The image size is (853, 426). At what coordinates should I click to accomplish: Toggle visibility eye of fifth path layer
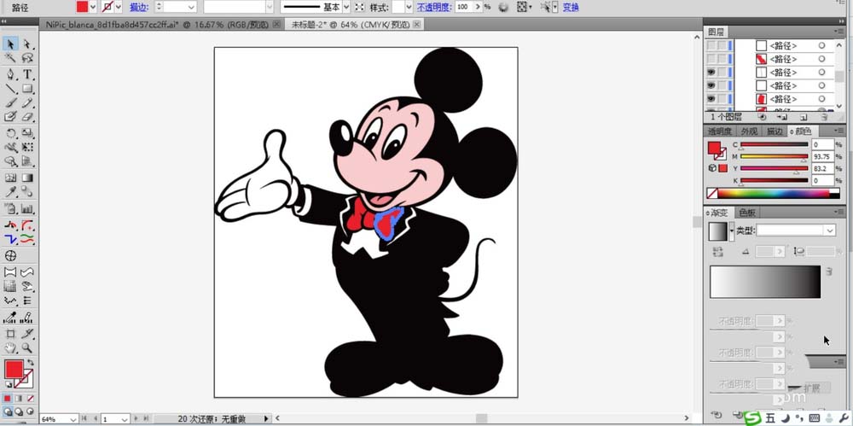click(711, 98)
